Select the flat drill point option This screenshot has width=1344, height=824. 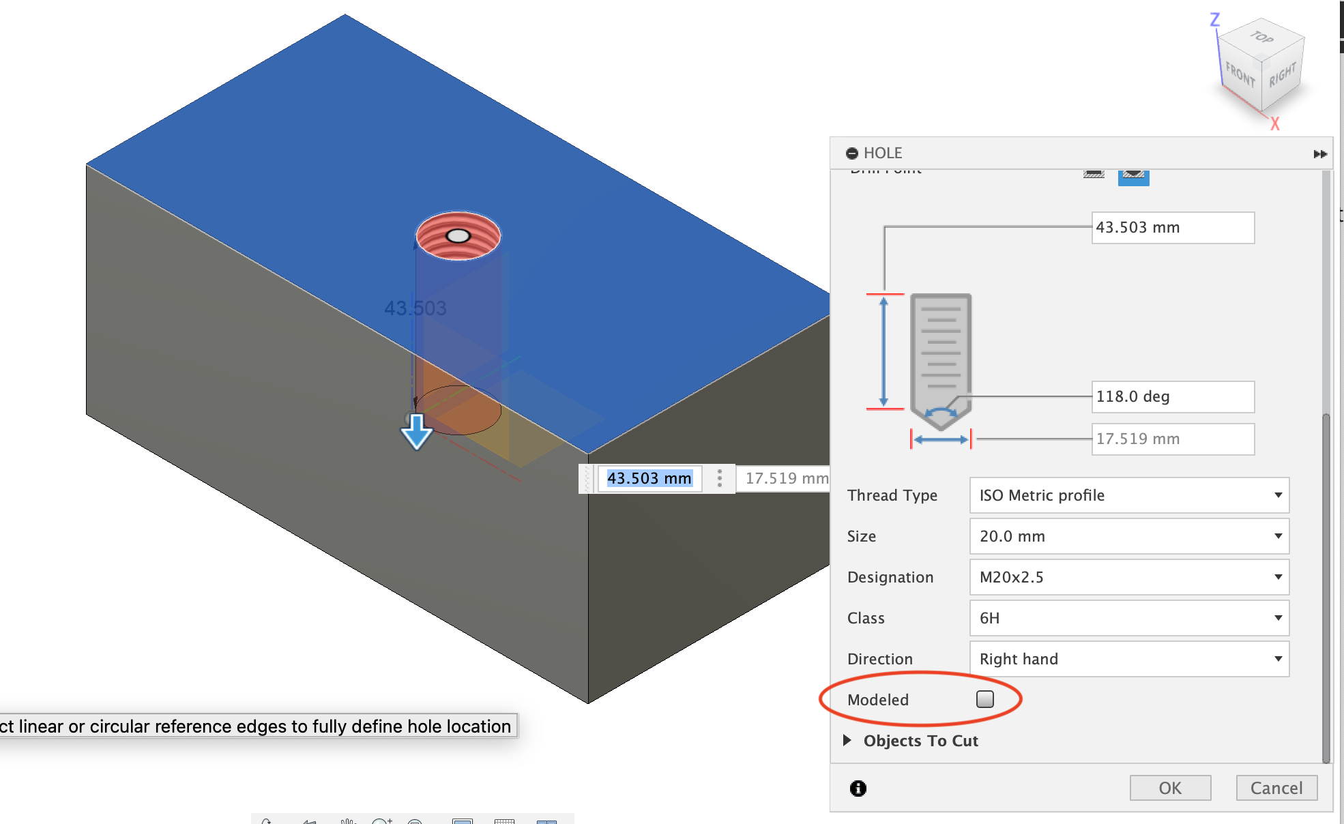point(1094,175)
